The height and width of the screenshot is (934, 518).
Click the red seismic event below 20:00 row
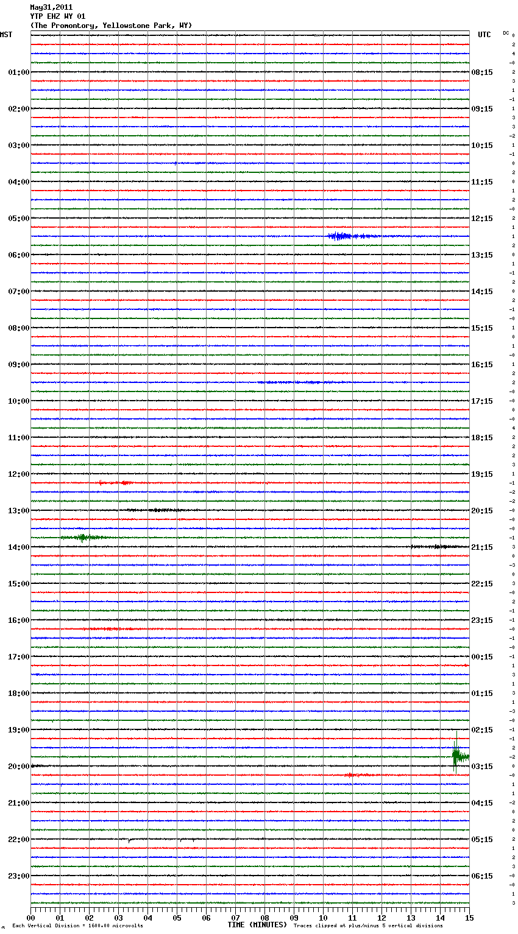(x=360, y=775)
